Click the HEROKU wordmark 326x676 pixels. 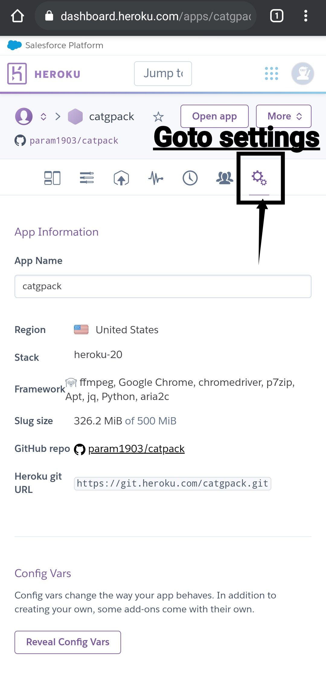click(x=57, y=74)
